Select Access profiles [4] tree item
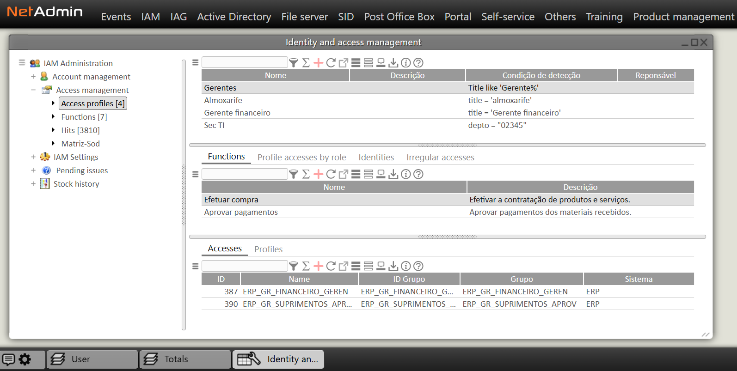The image size is (737, 371). [93, 103]
